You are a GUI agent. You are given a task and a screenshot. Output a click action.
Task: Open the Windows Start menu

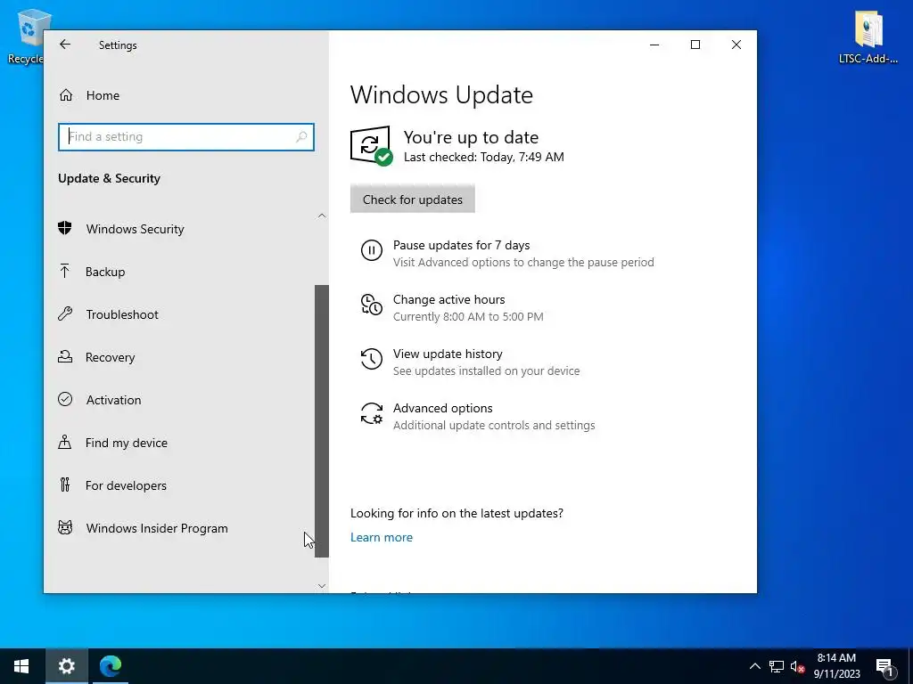click(21, 666)
